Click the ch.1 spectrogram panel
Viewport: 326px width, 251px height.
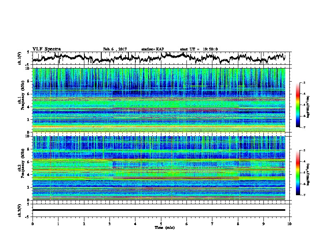coord(159,100)
